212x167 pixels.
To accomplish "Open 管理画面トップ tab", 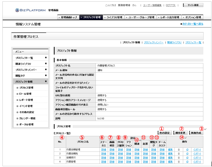I will 68,17.
